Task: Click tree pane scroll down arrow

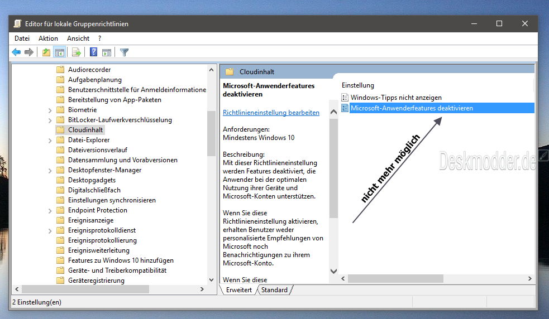Action: (211, 280)
